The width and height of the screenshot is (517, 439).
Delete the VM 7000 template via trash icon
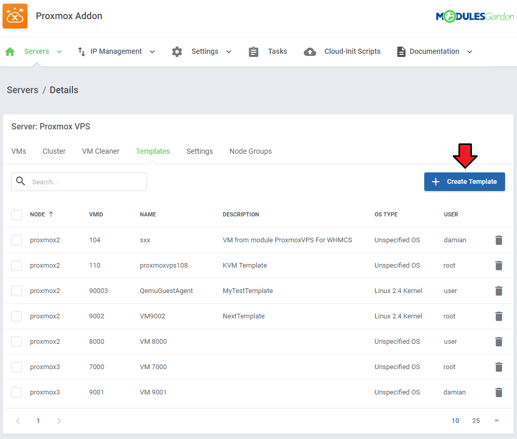tap(499, 367)
